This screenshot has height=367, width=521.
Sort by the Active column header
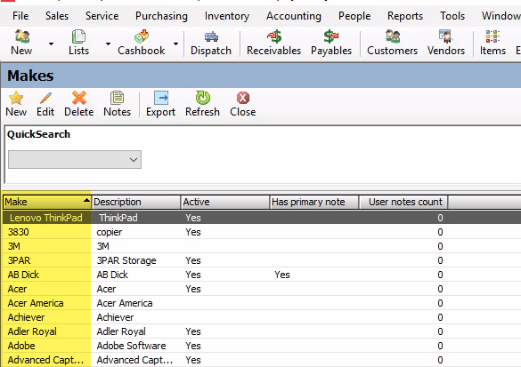[225, 202]
